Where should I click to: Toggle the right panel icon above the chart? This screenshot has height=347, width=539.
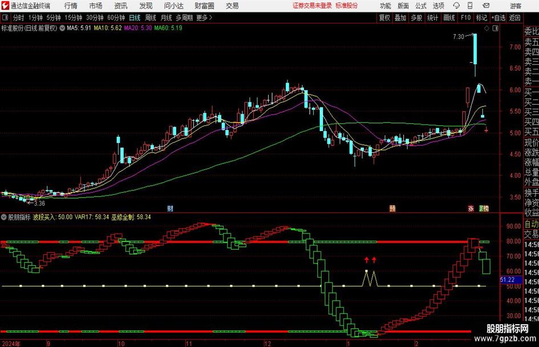pyautogui.click(x=495, y=28)
